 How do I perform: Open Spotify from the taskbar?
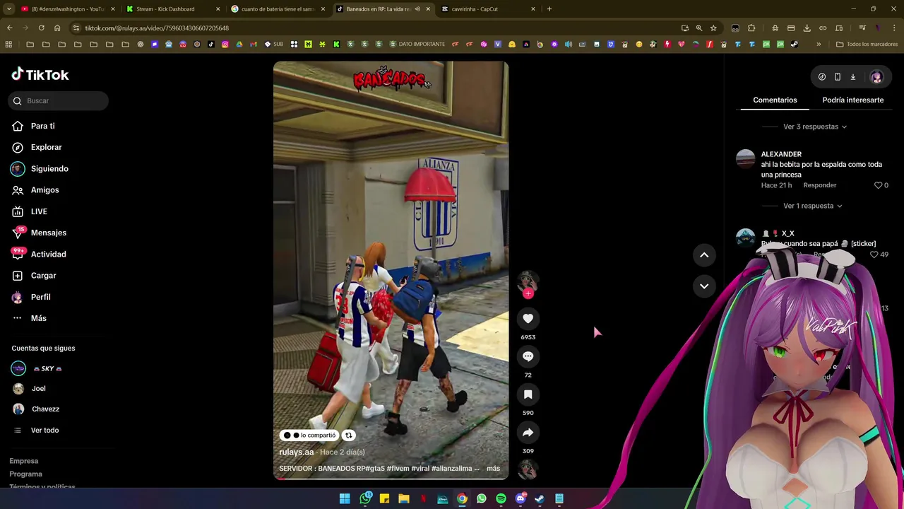point(501,498)
